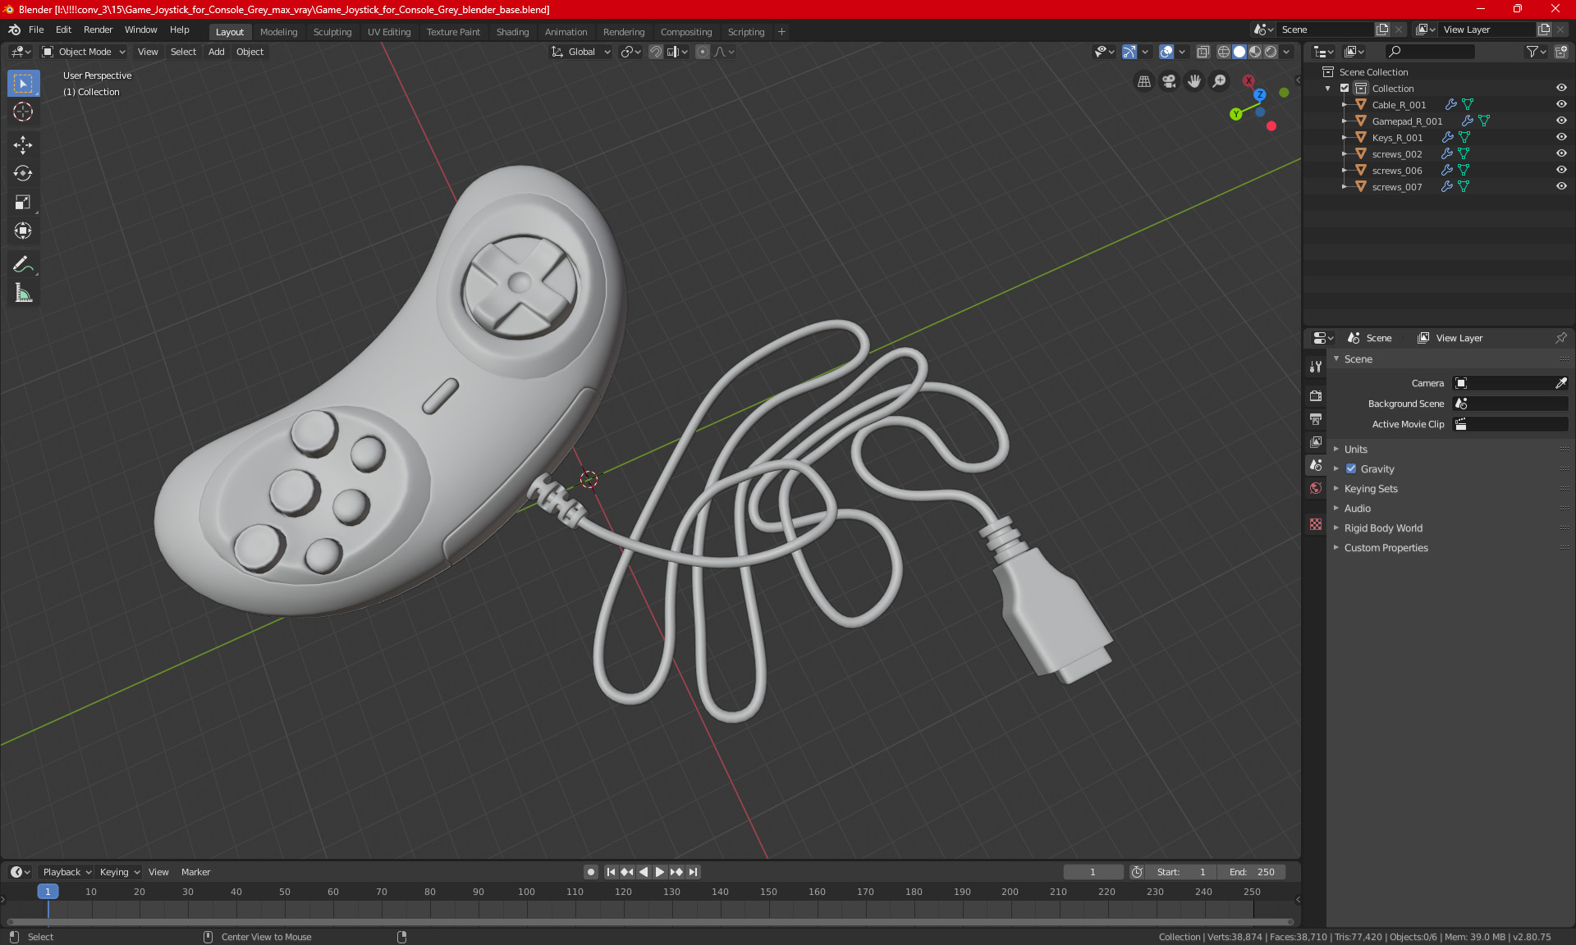Image resolution: width=1576 pixels, height=945 pixels.
Task: Click the current frame marker at 1
Action: 48,892
